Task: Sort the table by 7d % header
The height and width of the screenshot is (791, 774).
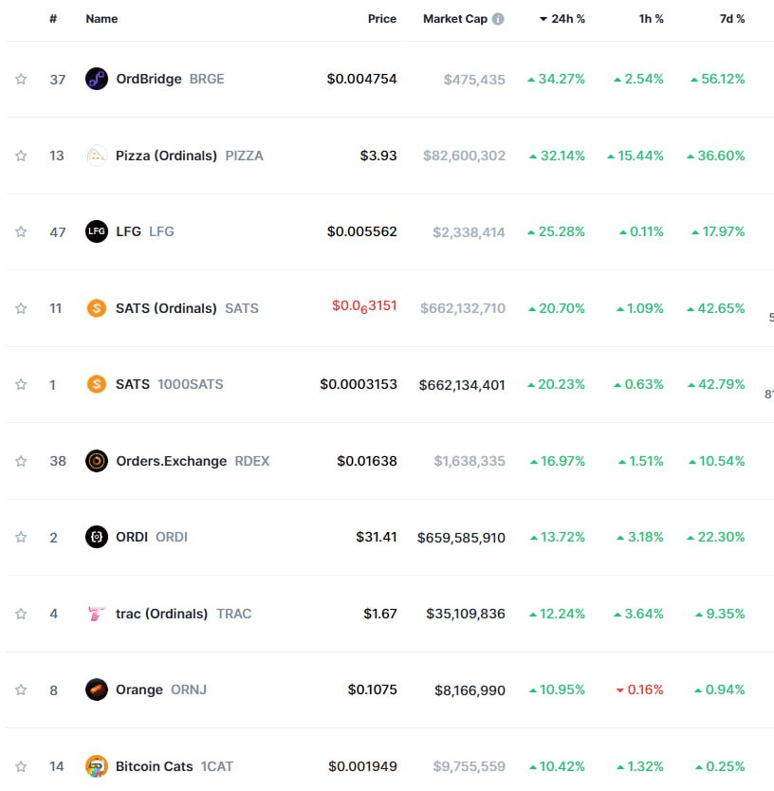Action: pyautogui.click(x=732, y=19)
